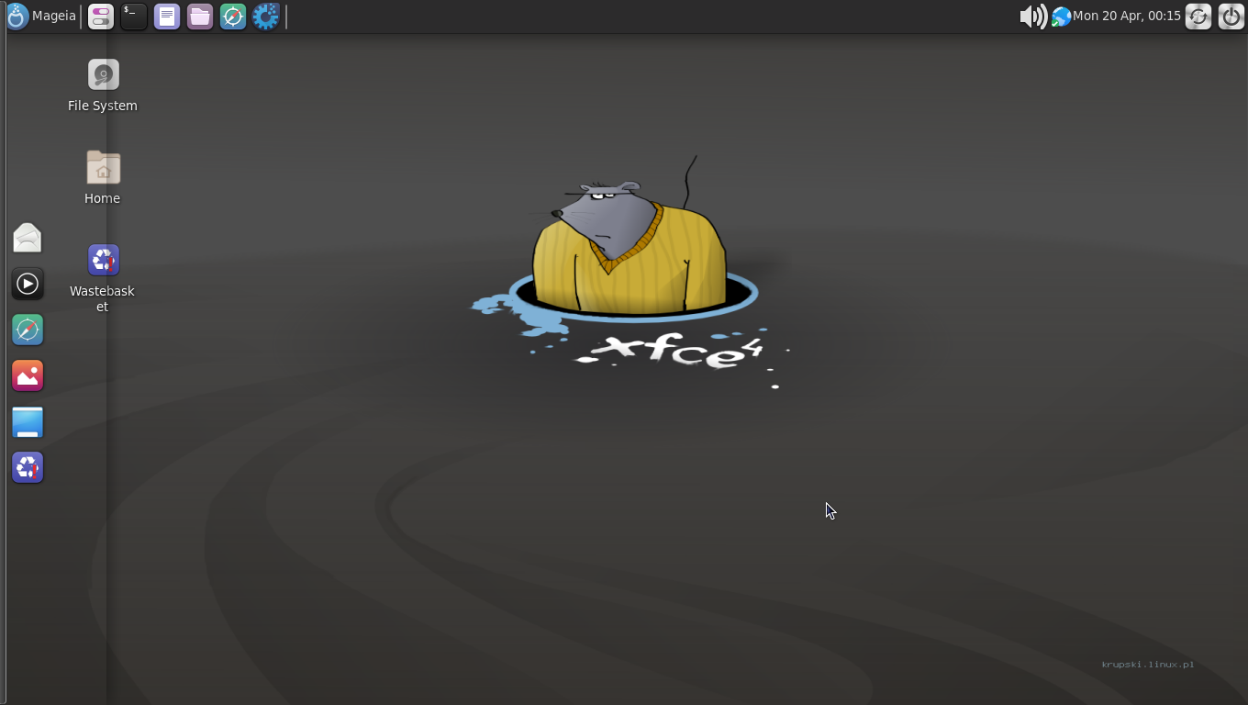Launch the media player in the dock
This screenshot has height=705, width=1248.
[28, 284]
